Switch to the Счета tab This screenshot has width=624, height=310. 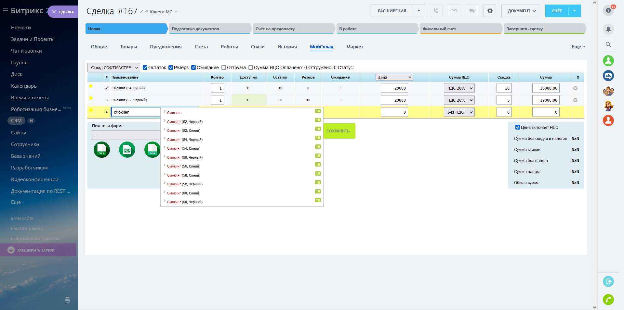201,47
